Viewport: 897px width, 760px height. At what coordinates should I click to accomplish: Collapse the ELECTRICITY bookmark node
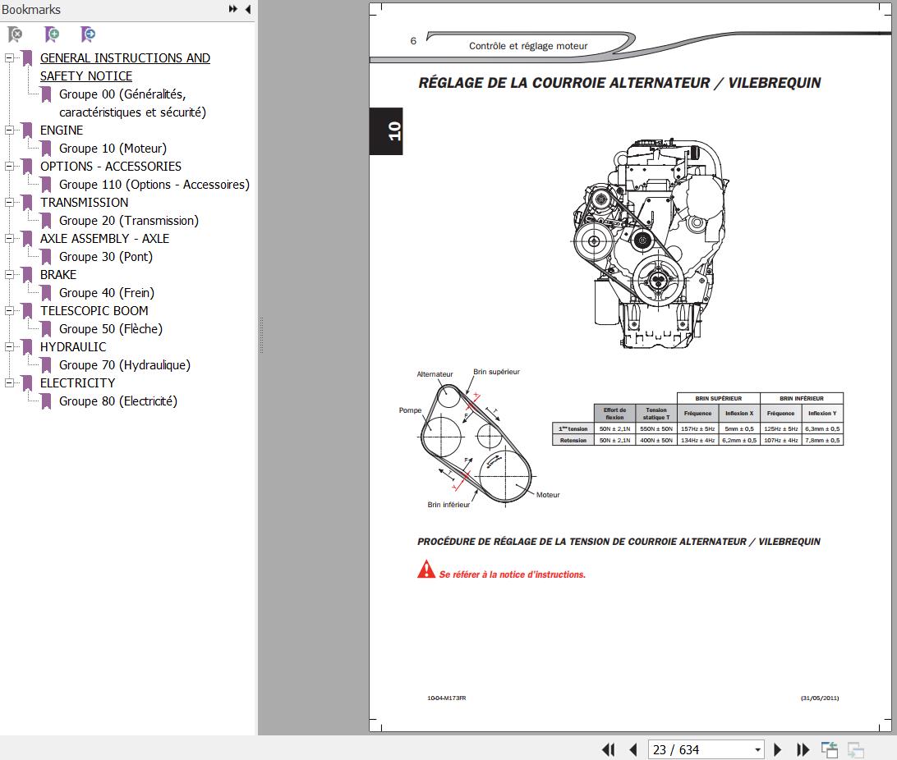9,382
